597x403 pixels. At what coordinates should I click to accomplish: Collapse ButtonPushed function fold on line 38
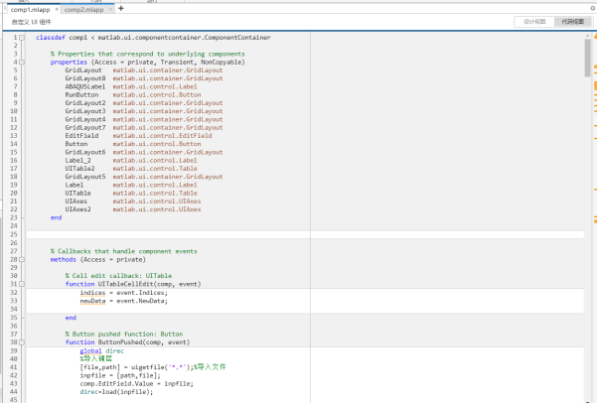21,342
